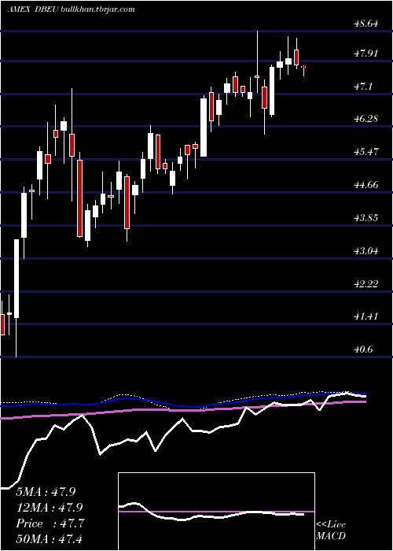Select the 46.28 price level label
This screenshot has height=551, width=393.
[x=365, y=119]
